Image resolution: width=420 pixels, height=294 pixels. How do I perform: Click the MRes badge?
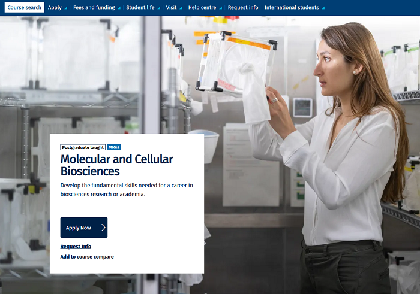[114, 147]
